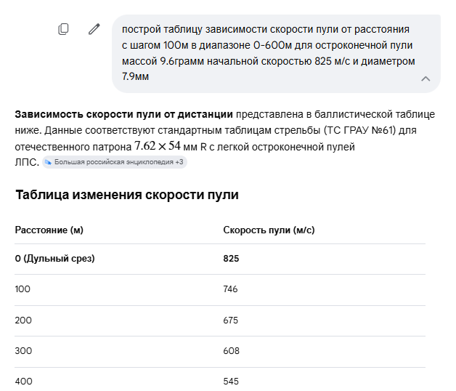Viewport: 456px width, 391px height.
Task: Select the 0 (Дульный срез) row cell
Action: 54,259
